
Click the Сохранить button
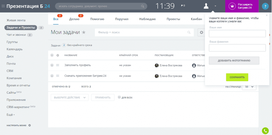coord(237,77)
